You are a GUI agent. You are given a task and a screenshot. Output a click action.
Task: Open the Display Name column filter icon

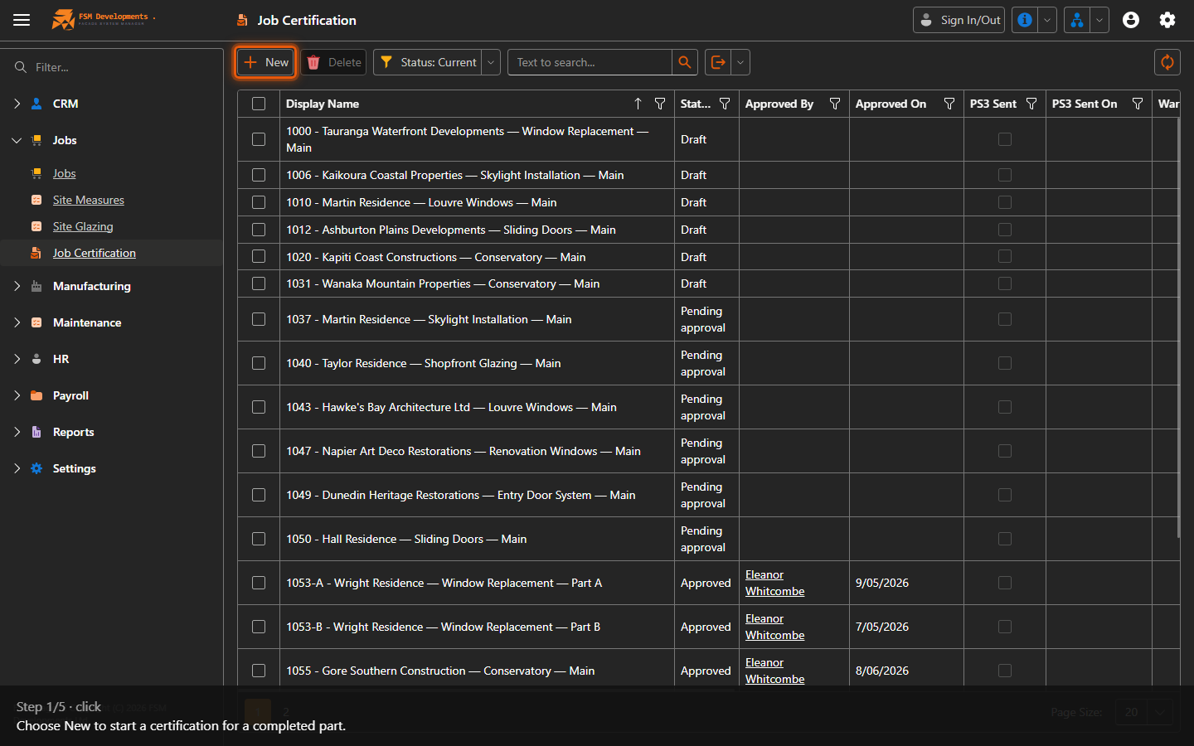(660, 104)
